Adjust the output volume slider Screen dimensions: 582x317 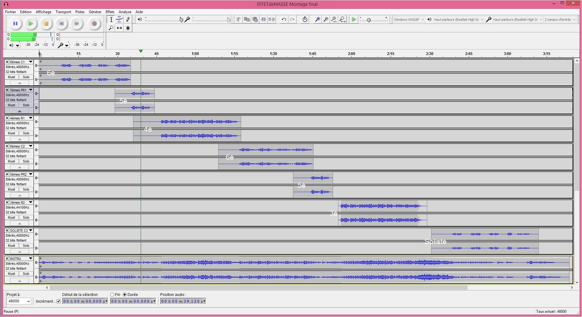(164, 20)
